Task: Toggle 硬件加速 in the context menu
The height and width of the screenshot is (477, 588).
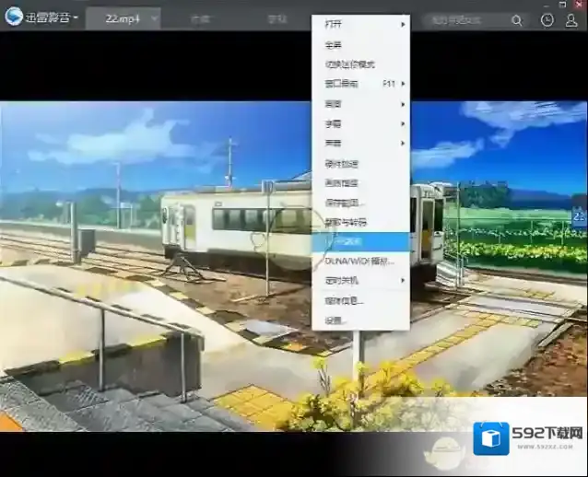Action: (341, 163)
